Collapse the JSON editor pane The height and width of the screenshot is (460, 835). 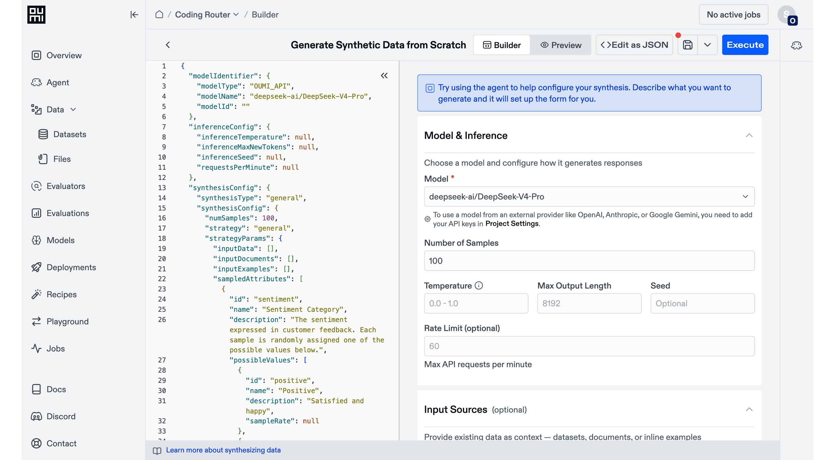click(384, 75)
